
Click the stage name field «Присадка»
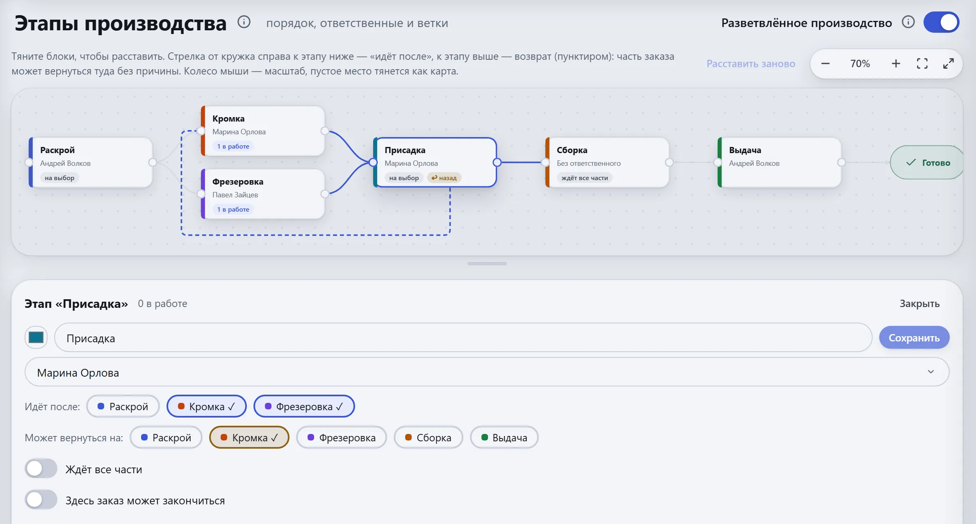[x=463, y=337]
